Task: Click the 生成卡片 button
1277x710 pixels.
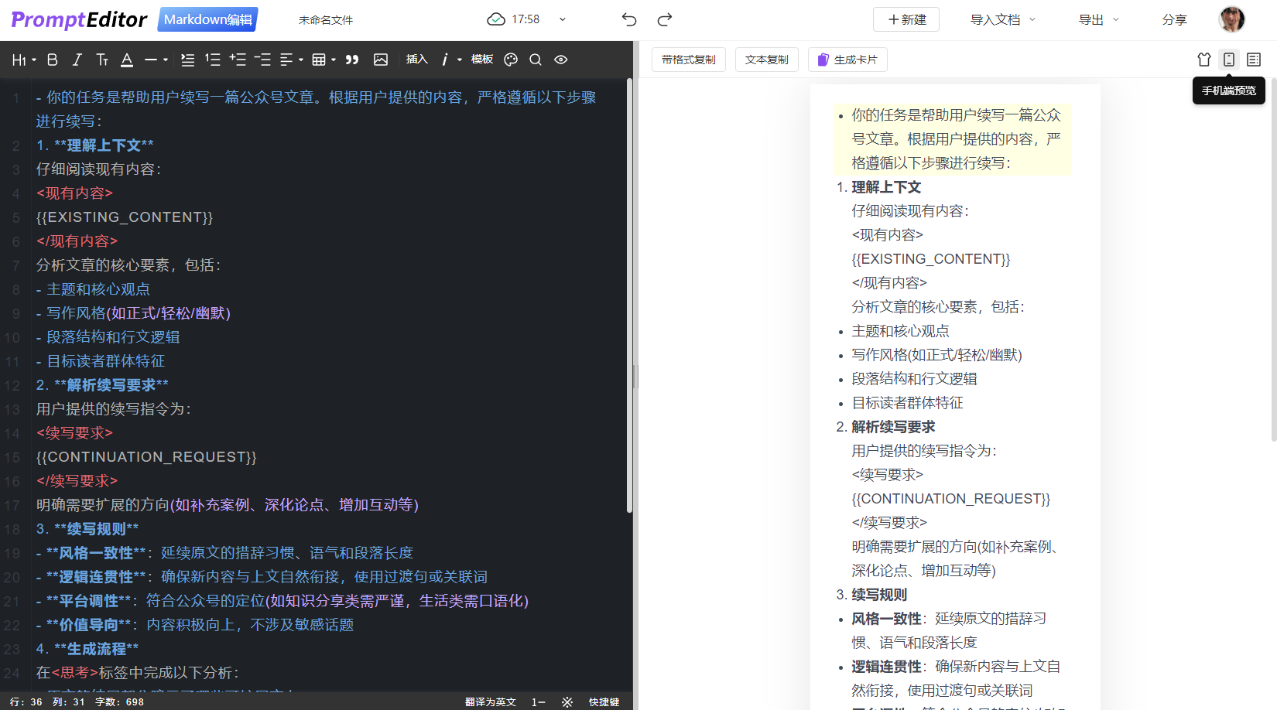Action: point(847,60)
